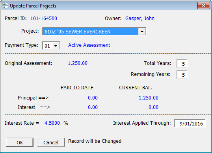
Task: Click the CURRENT BAL. column header
Action: point(136,88)
